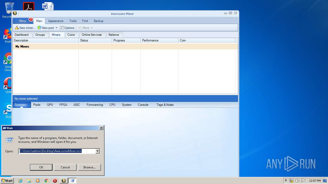This screenshot has width=328, height=184.
Task: Click the network tray icon
Action: [x=291, y=181]
